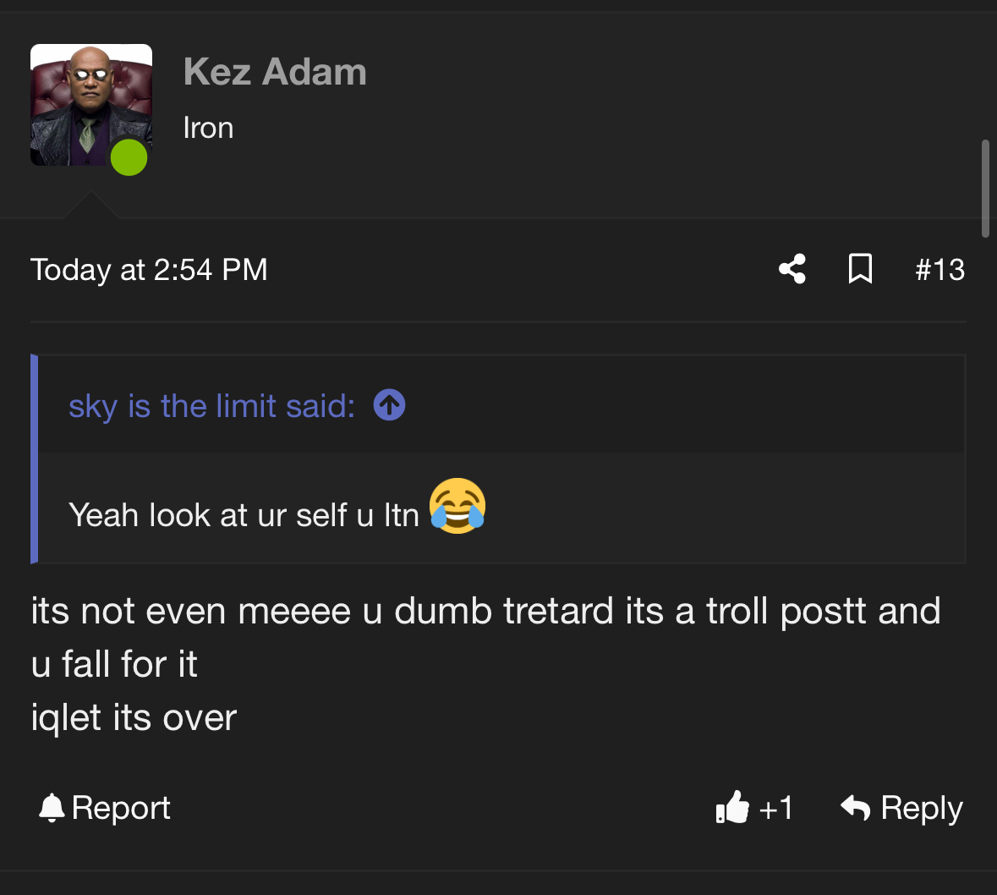
Task: Click the laughing-crying emoji in the quote
Action: (457, 506)
